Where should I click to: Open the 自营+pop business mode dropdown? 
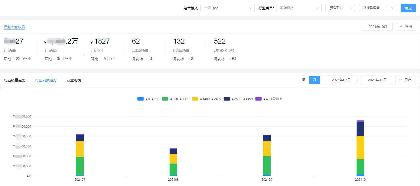coord(227,8)
